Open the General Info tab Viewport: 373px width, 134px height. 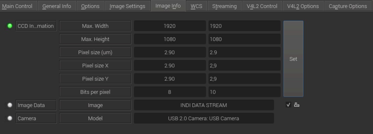click(x=57, y=6)
